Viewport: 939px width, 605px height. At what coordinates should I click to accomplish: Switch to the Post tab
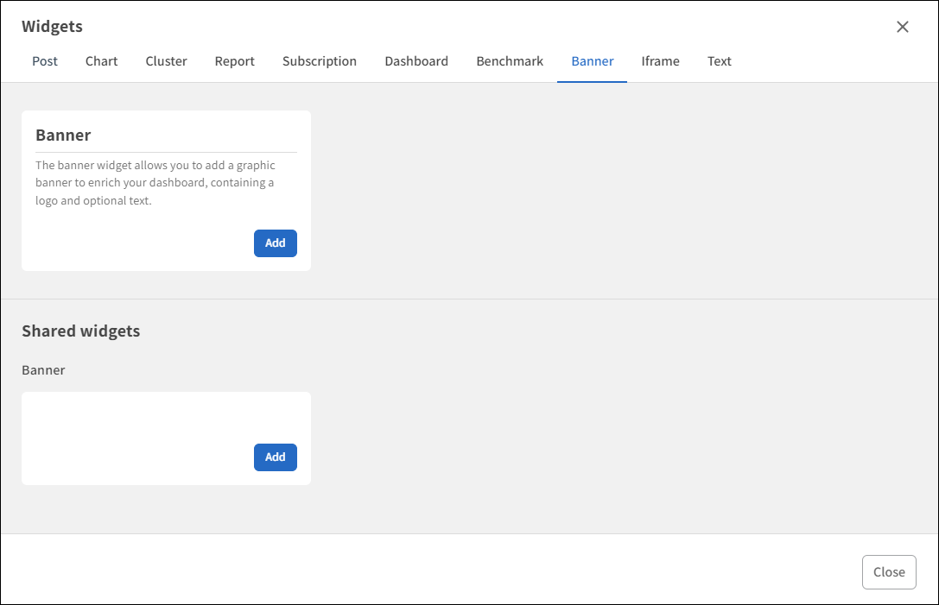pos(44,61)
